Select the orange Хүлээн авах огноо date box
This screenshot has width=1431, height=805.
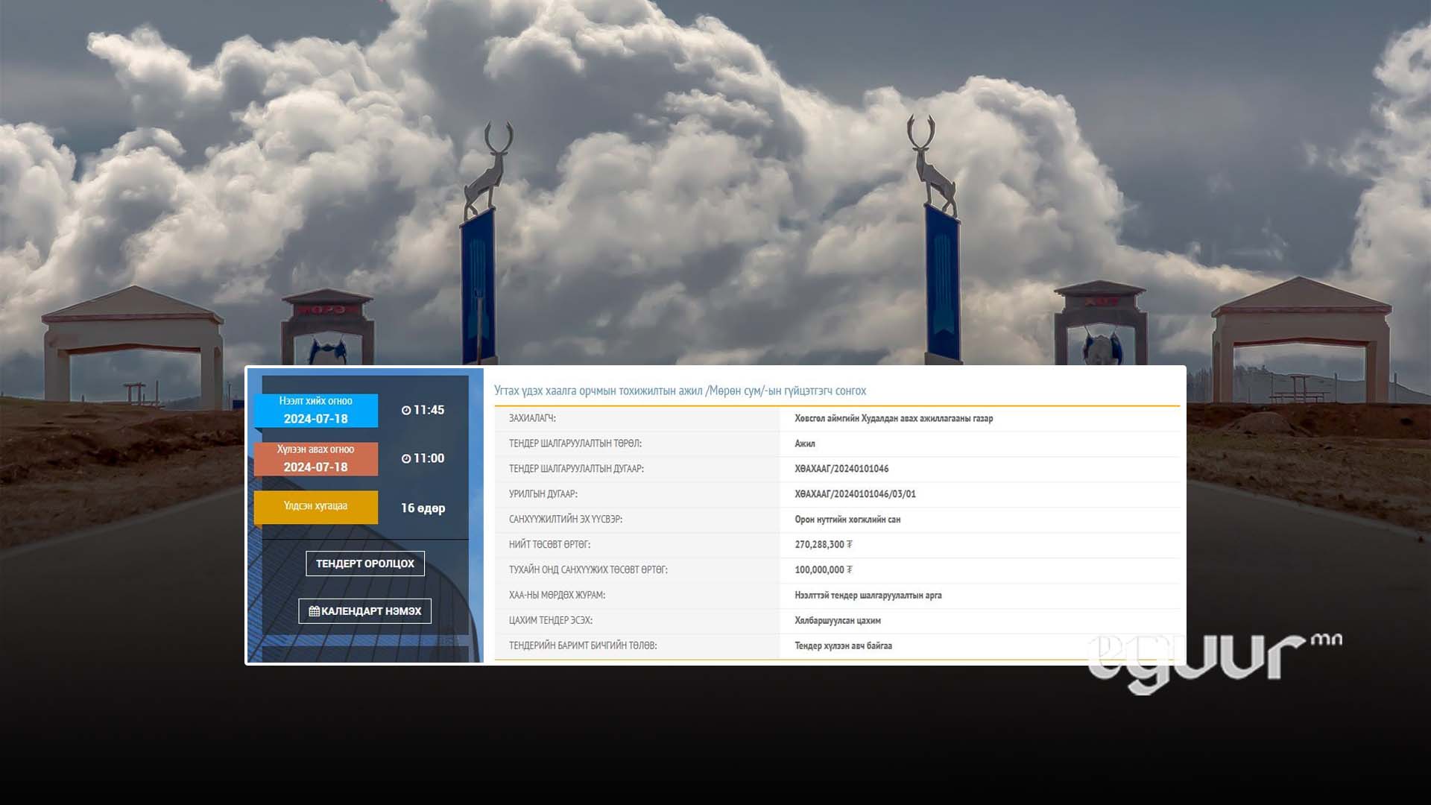click(316, 459)
